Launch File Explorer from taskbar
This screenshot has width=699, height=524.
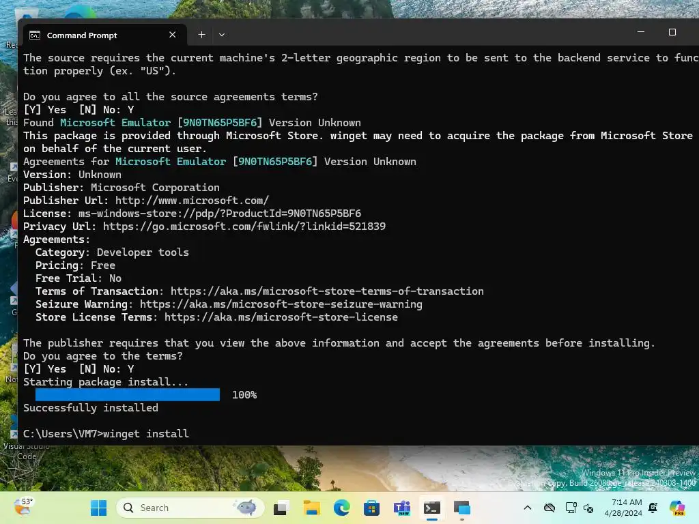311,508
